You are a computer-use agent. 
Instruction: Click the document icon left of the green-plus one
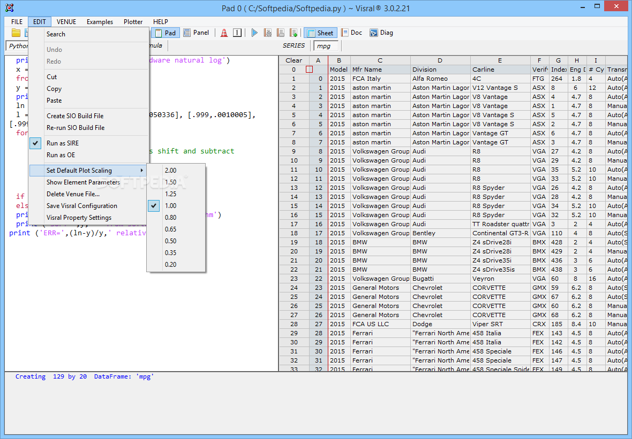(281, 33)
